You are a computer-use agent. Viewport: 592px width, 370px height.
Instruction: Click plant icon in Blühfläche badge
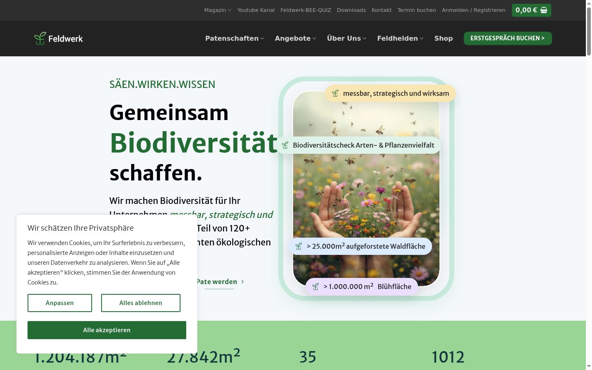click(315, 287)
